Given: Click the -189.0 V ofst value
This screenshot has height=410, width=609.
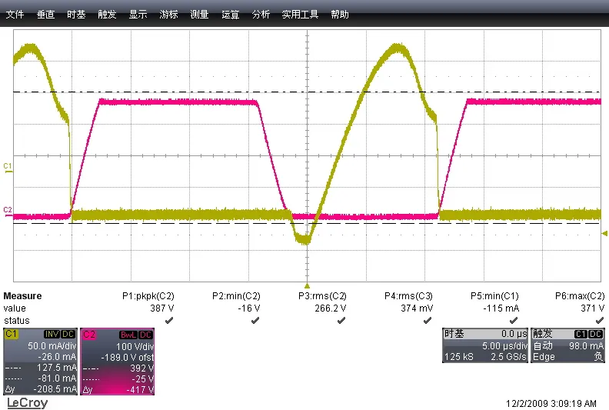Looking at the screenshot, I should coord(128,357).
